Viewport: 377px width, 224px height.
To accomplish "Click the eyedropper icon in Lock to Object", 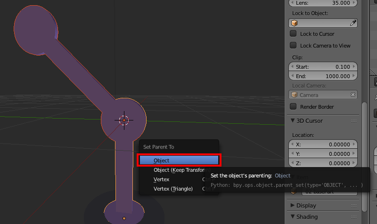I will point(352,23).
